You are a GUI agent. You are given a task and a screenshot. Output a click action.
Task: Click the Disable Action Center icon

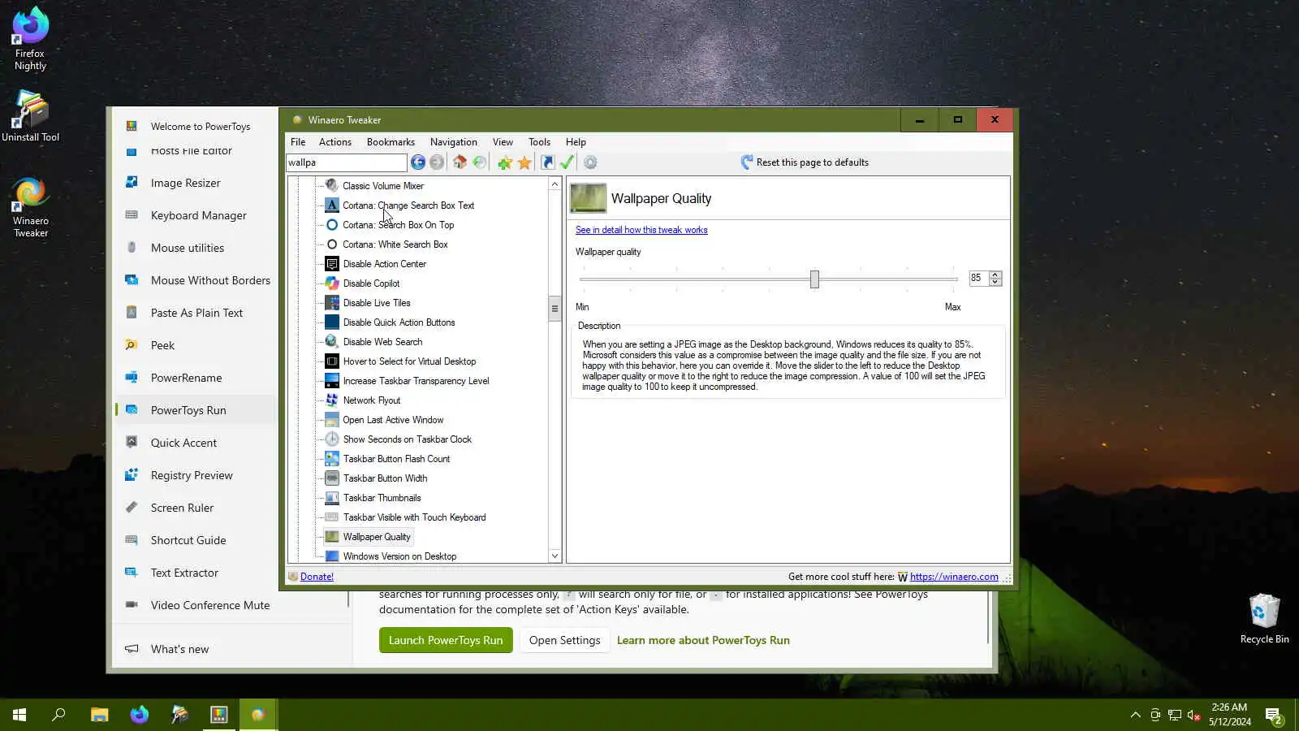(x=332, y=264)
